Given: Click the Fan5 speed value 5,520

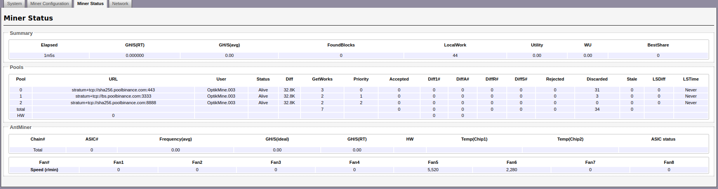Looking at the screenshot, I should pyautogui.click(x=433, y=170).
